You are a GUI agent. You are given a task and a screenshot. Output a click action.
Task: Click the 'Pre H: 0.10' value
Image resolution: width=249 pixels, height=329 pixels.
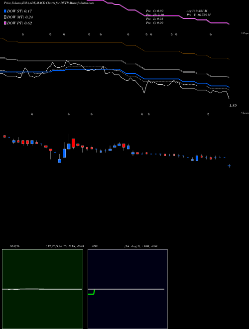[155, 15]
